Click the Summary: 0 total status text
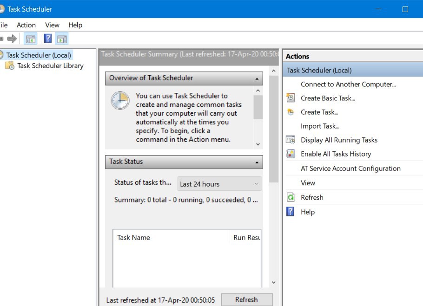 (x=186, y=200)
